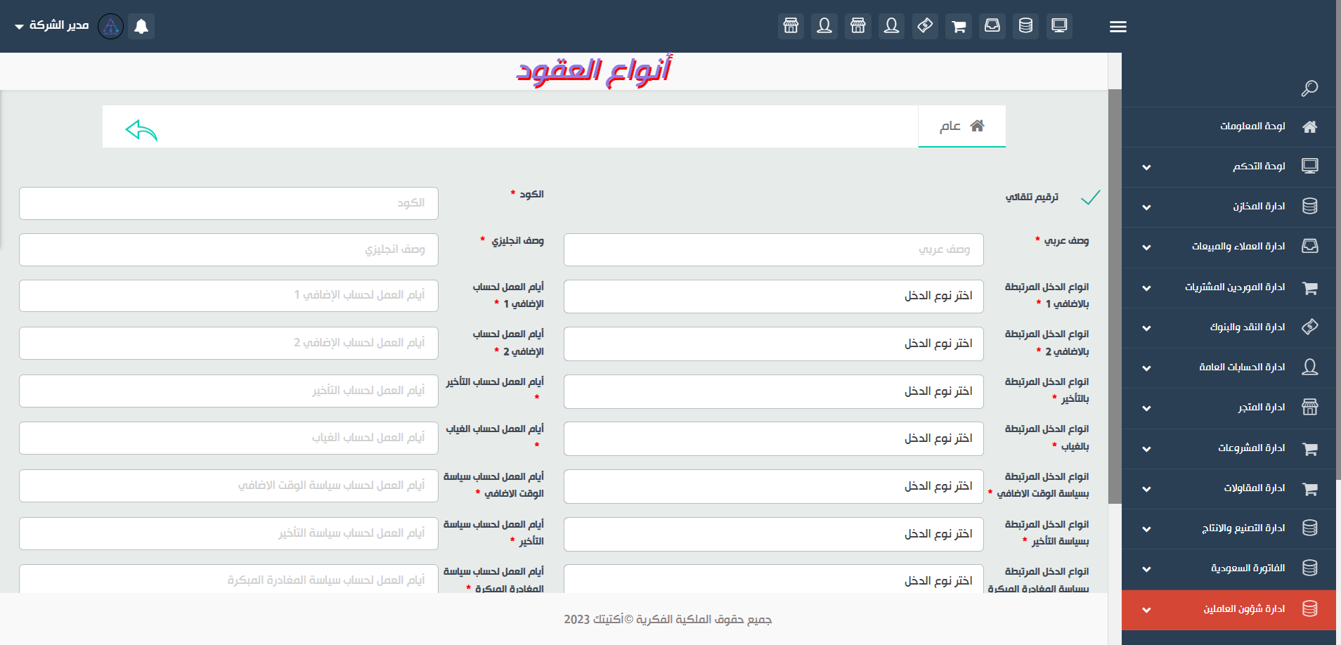The image size is (1341, 645).
Task: Click field لحساب سياسة التأخير
Action: [x=228, y=533]
